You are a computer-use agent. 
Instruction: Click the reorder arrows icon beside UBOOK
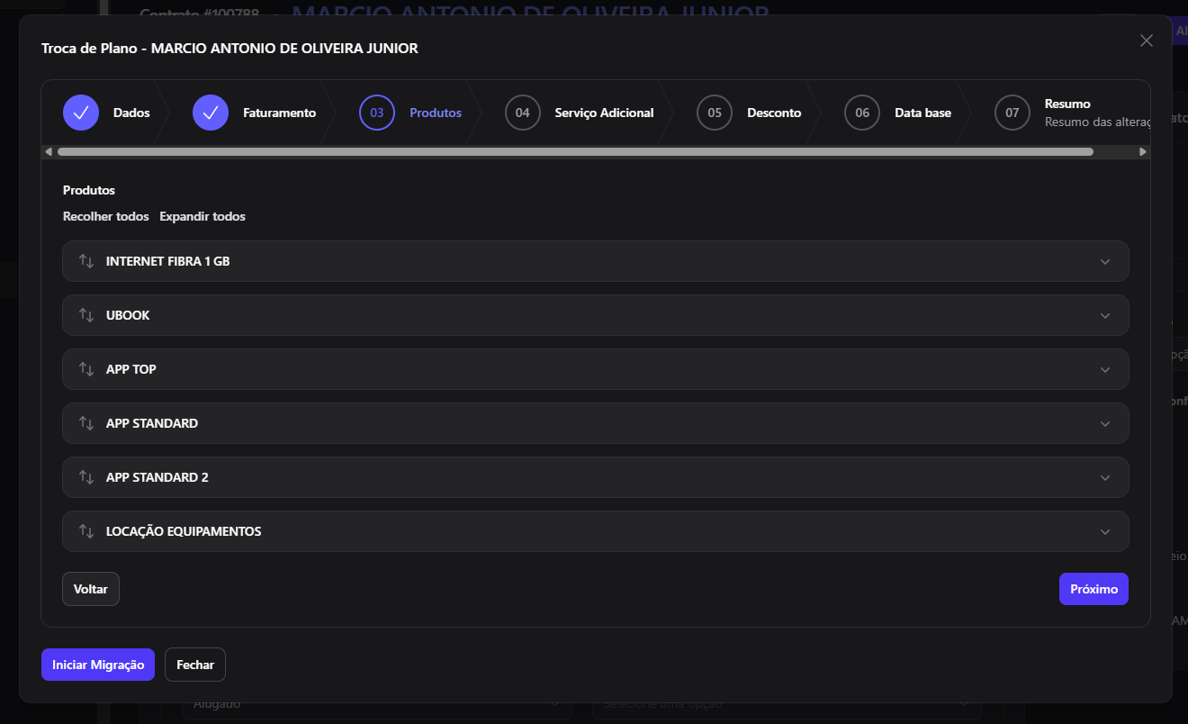coord(86,315)
